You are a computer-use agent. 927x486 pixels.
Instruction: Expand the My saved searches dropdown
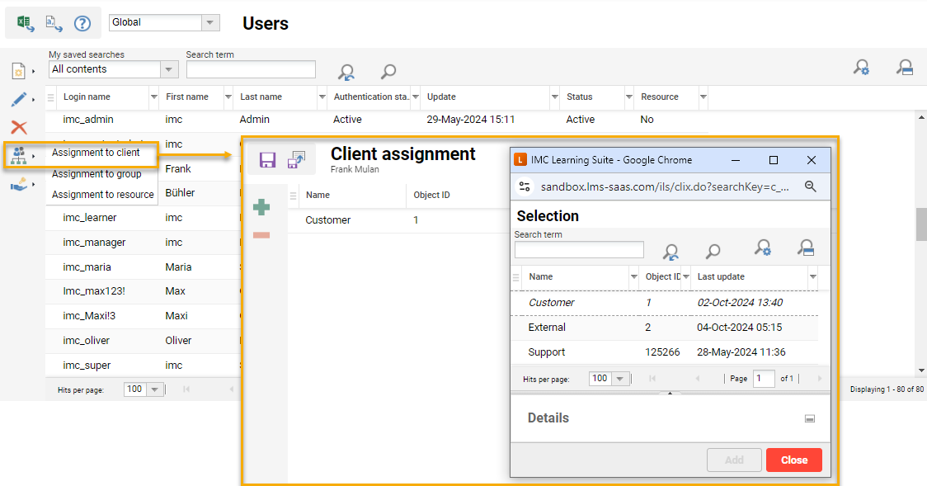(169, 70)
